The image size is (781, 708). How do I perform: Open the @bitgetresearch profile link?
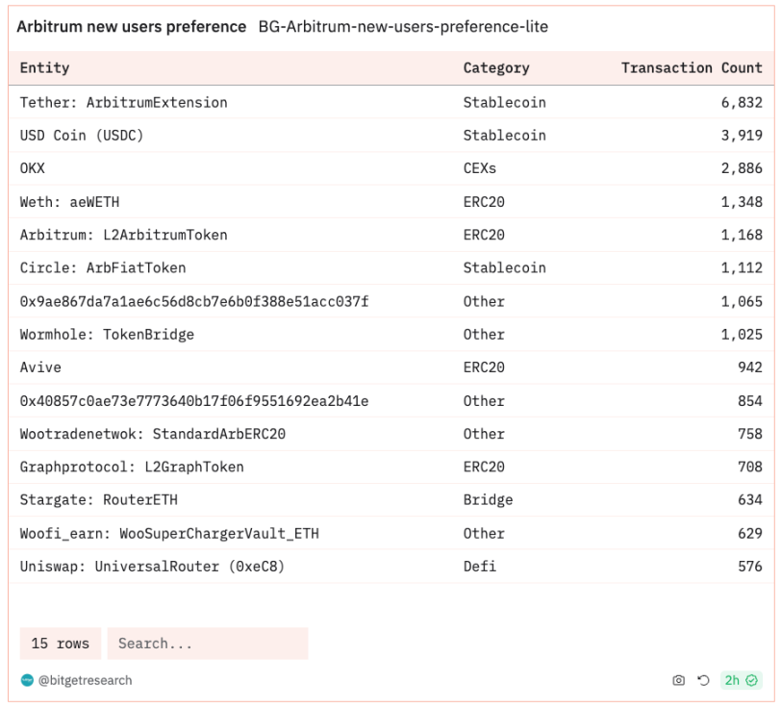coord(85,680)
